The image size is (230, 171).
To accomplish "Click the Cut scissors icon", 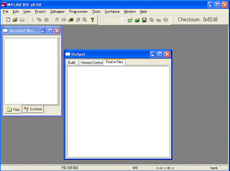I will tap(33, 20).
